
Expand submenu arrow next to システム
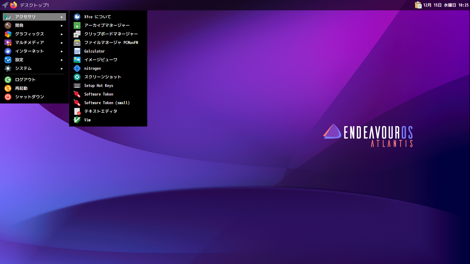62,68
